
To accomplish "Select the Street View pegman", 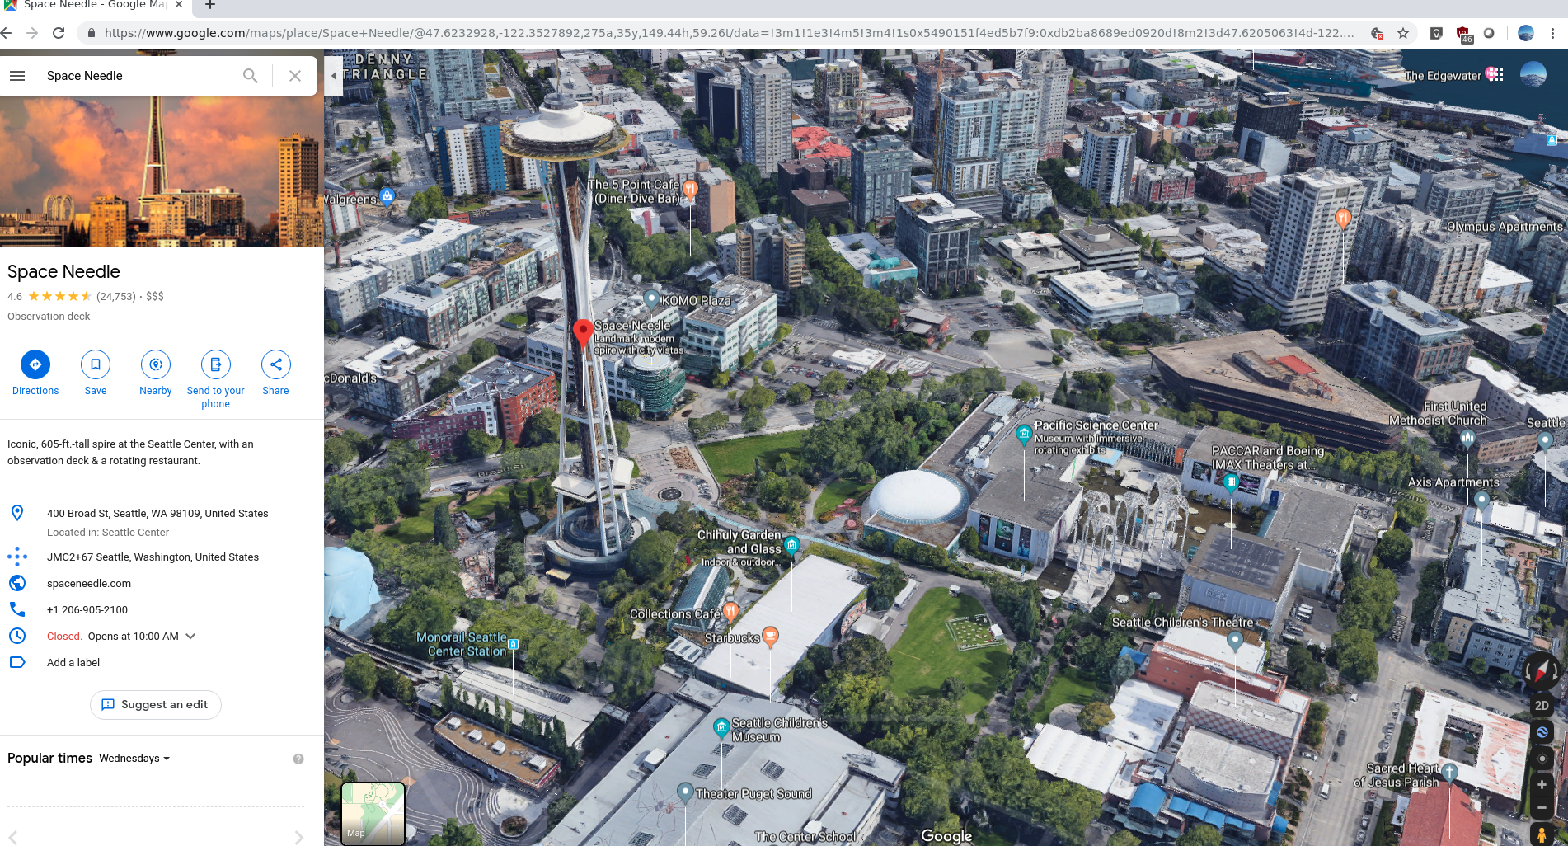I will click(x=1542, y=835).
